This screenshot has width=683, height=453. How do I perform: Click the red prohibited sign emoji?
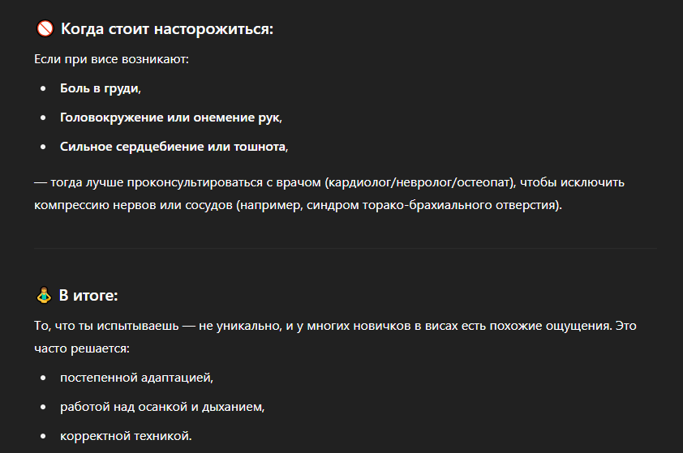45,28
